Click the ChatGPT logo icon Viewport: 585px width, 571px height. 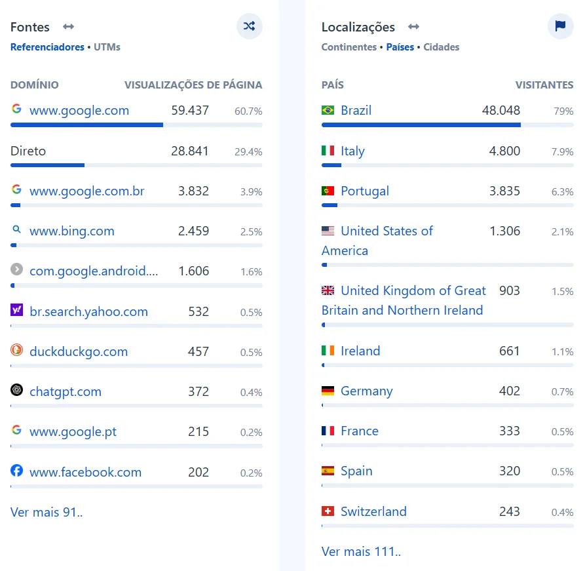(17, 390)
